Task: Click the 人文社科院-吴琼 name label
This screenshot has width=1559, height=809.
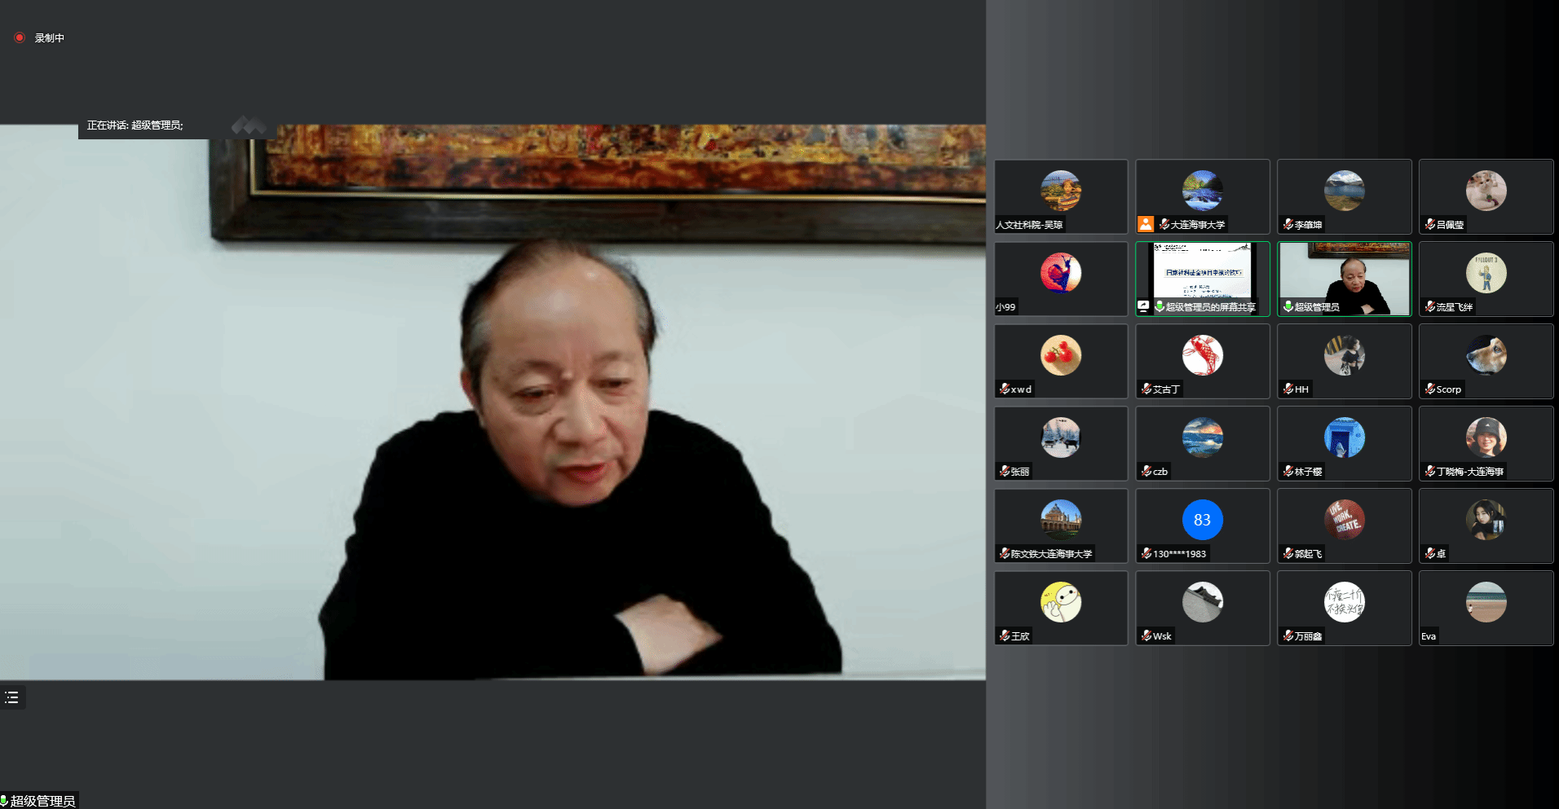Action: pyautogui.click(x=1029, y=225)
